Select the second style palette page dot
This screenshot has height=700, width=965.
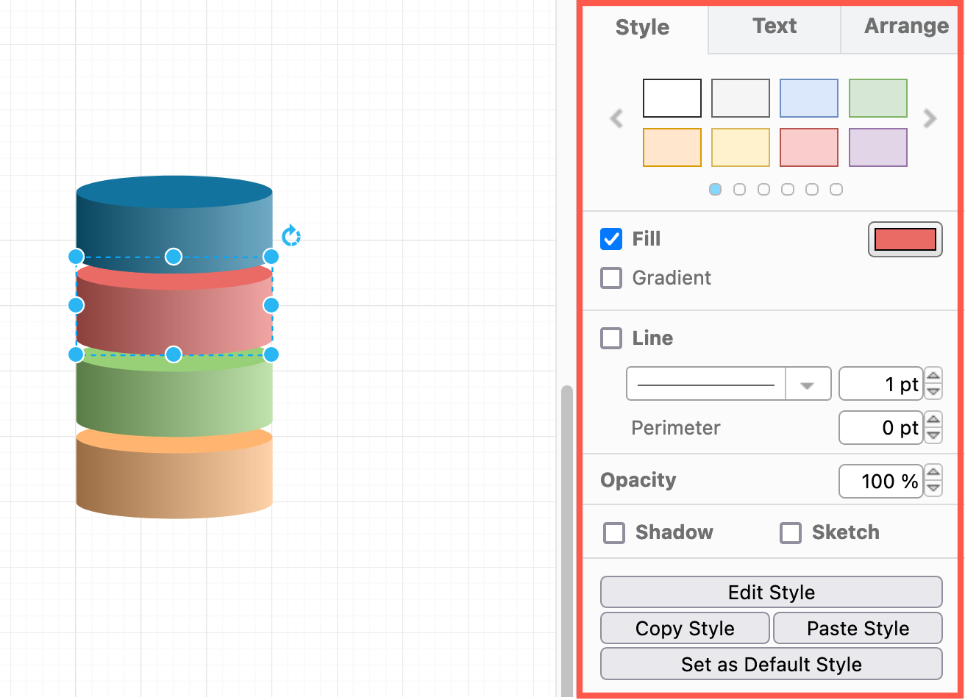(x=739, y=190)
